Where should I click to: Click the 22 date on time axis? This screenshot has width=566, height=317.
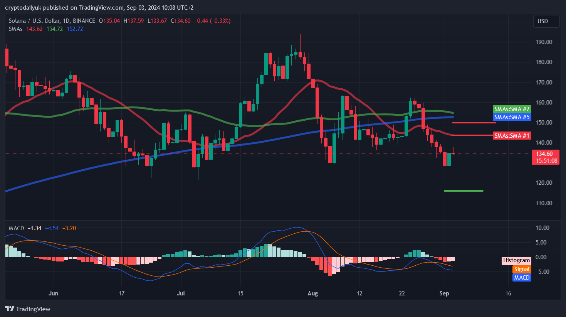(x=402, y=293)
